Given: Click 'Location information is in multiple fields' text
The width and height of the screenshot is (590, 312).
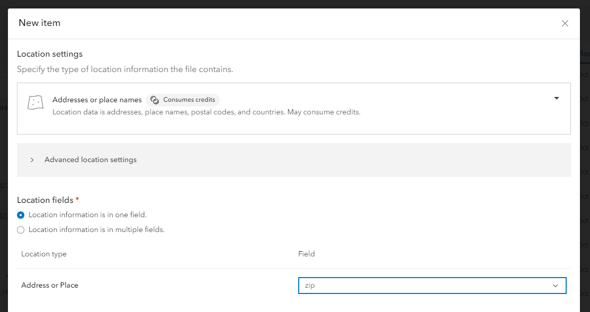Looking at the screenshot, I should click(x=96, y=230).
